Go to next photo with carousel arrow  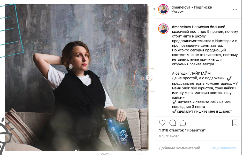149,78
